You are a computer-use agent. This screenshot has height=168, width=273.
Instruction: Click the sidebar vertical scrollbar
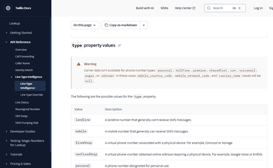[50, 84]
